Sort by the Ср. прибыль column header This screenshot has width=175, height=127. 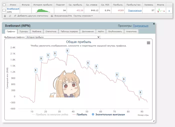pos(75,5)
